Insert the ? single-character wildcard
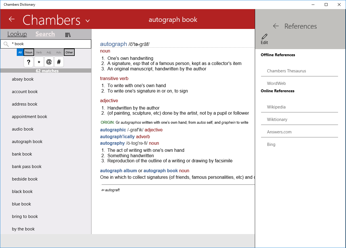The image size is (346, 248). pos(29,62)
